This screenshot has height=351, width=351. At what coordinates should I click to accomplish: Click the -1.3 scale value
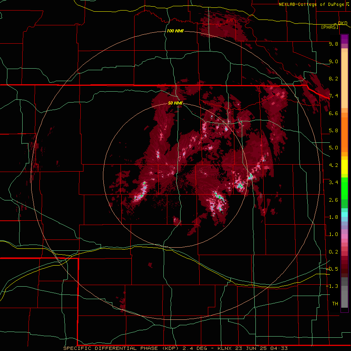coord(332,286)
